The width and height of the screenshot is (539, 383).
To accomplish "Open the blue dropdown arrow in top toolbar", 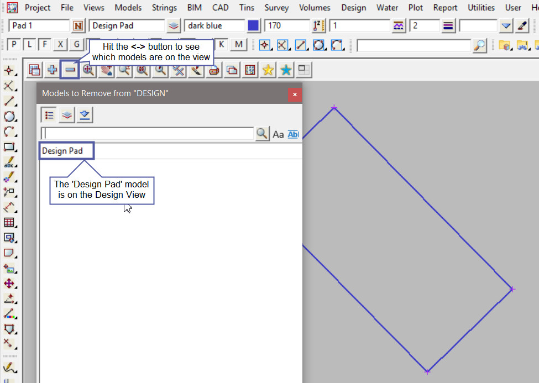I will point(506,26).
